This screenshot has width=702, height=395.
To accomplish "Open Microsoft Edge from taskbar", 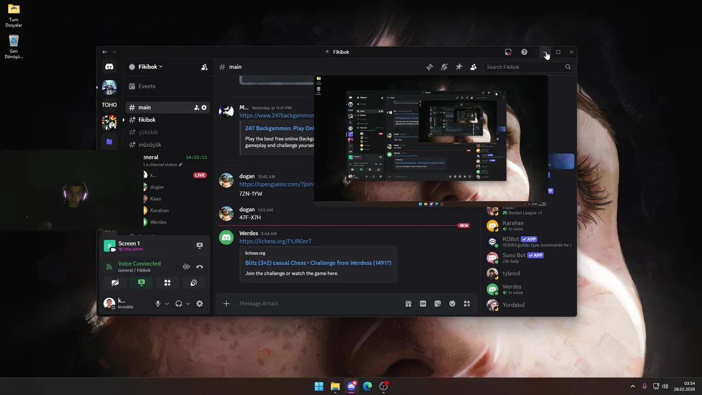I will click(x=367, y=386).
